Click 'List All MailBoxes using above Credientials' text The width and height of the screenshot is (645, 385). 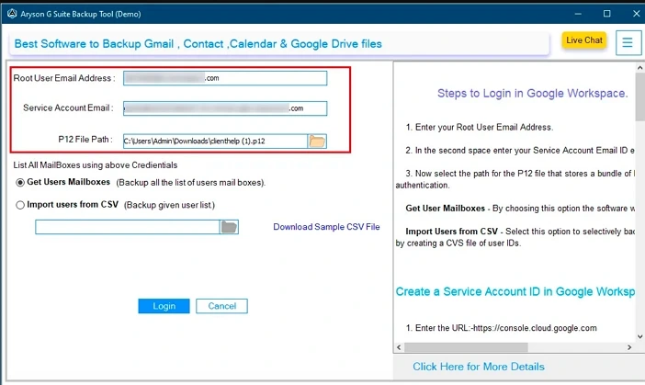pyautogui.click(x=96, y=165)
